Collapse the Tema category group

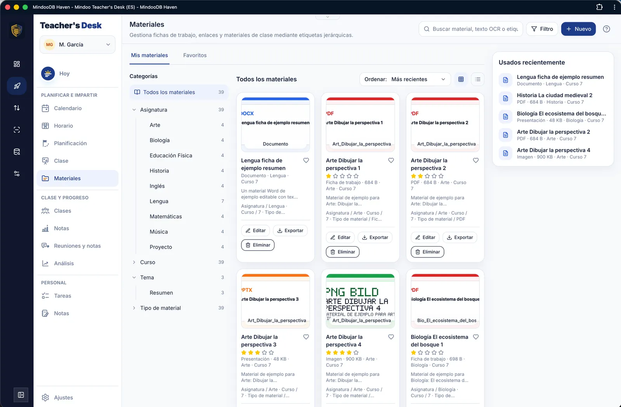pos(134,278)
